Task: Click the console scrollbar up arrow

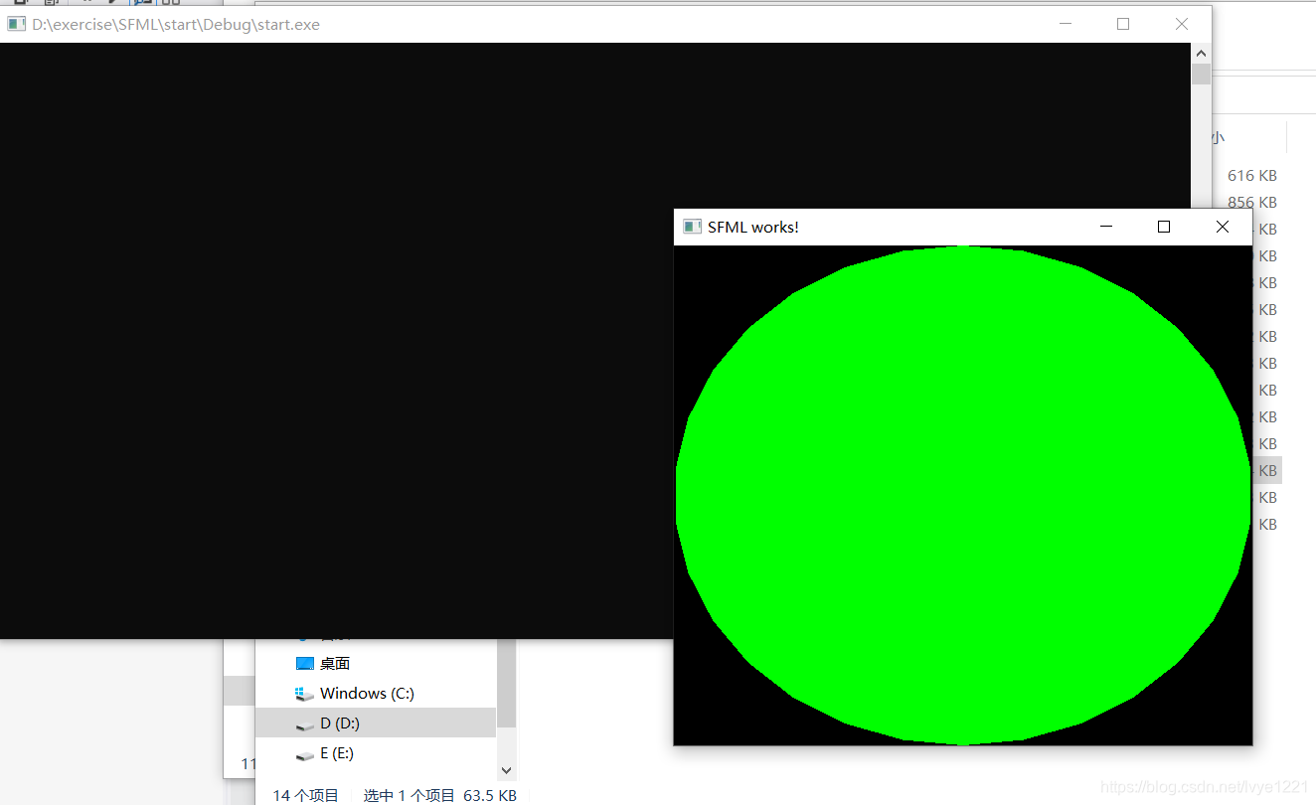Action: tap(1201, 54)
